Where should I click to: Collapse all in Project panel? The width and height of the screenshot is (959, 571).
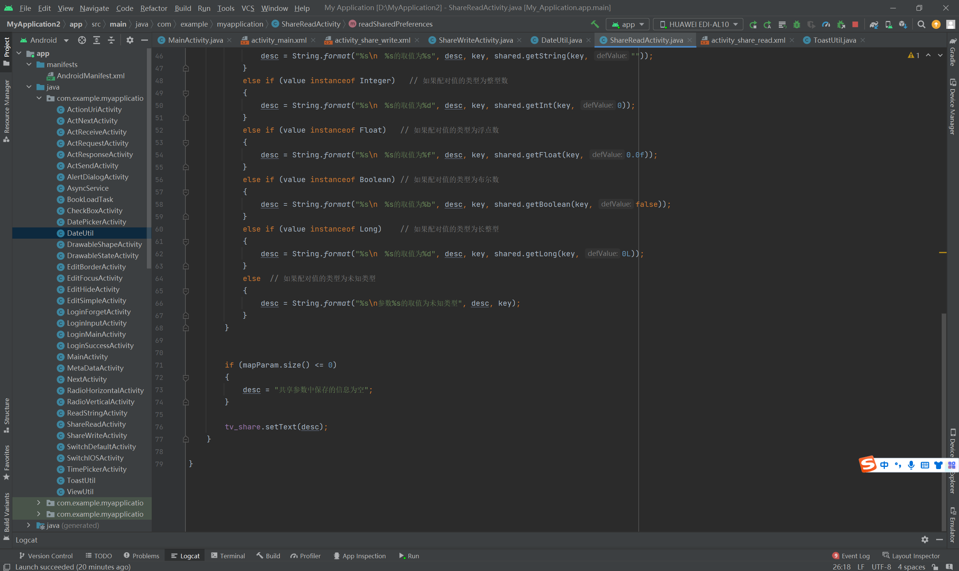click(111, 40)
